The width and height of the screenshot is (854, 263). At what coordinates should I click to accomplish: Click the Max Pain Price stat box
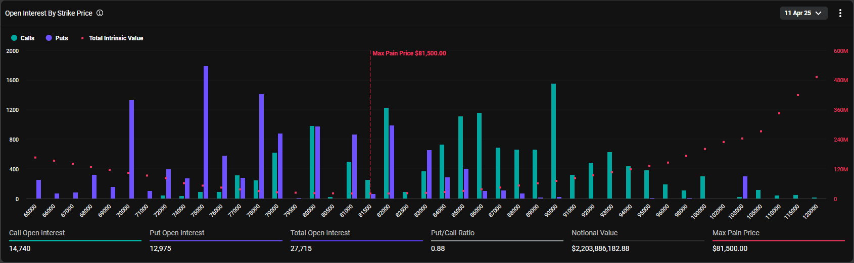(x=778, y=240)
